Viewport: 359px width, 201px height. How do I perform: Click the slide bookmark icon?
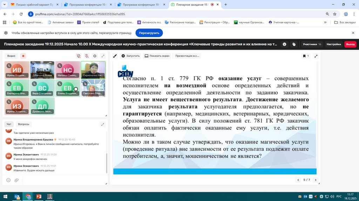[x=305, y=56]
